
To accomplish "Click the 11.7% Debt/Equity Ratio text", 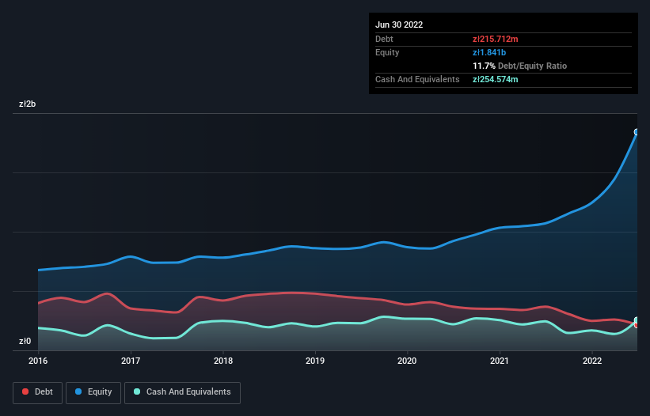I will [520, 66].
